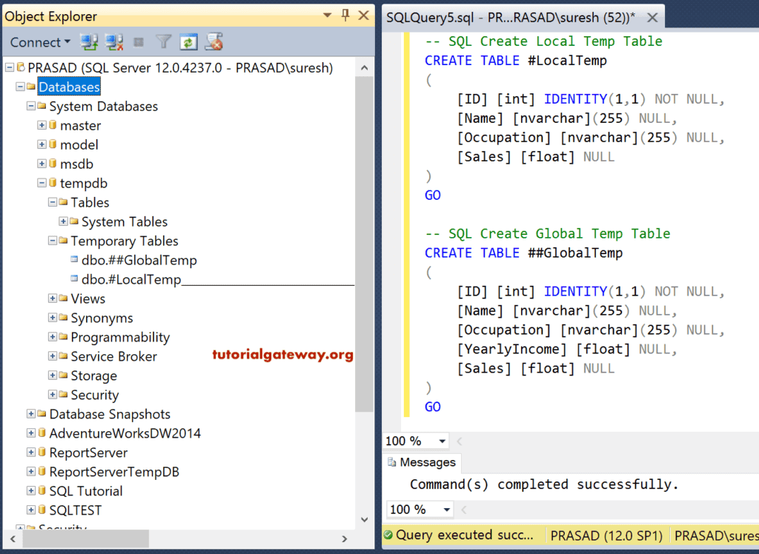Viewport: 759px width, 554px height.
Task: Click the Object Explorer horizontal scrollbar right arrow
Action: click(x=345, y=538)
